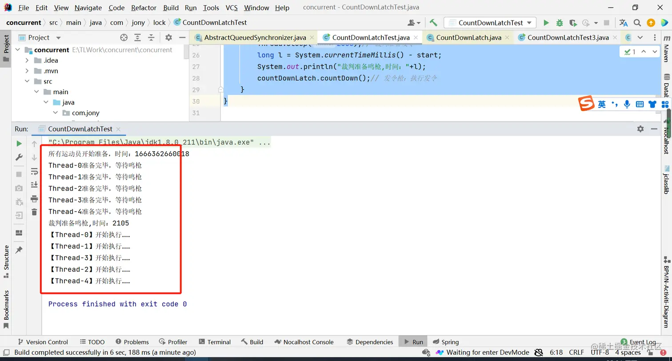Screen dimensions: 672x361
Task: Run with Coverage from the main toolbar
Action: coord(573,23)
